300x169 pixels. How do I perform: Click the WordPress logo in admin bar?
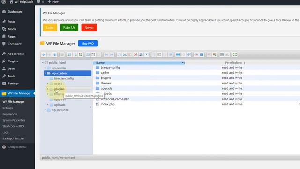[4, 2]
